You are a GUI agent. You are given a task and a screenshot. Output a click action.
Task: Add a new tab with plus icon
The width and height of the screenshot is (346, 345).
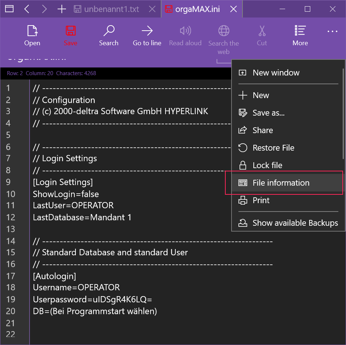(62, 9)
